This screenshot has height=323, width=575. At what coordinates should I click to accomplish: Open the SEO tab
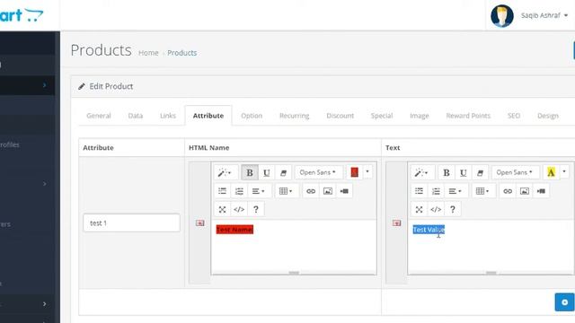(514, 116)
